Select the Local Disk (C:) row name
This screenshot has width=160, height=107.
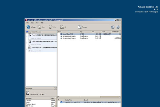pos(68,34)
